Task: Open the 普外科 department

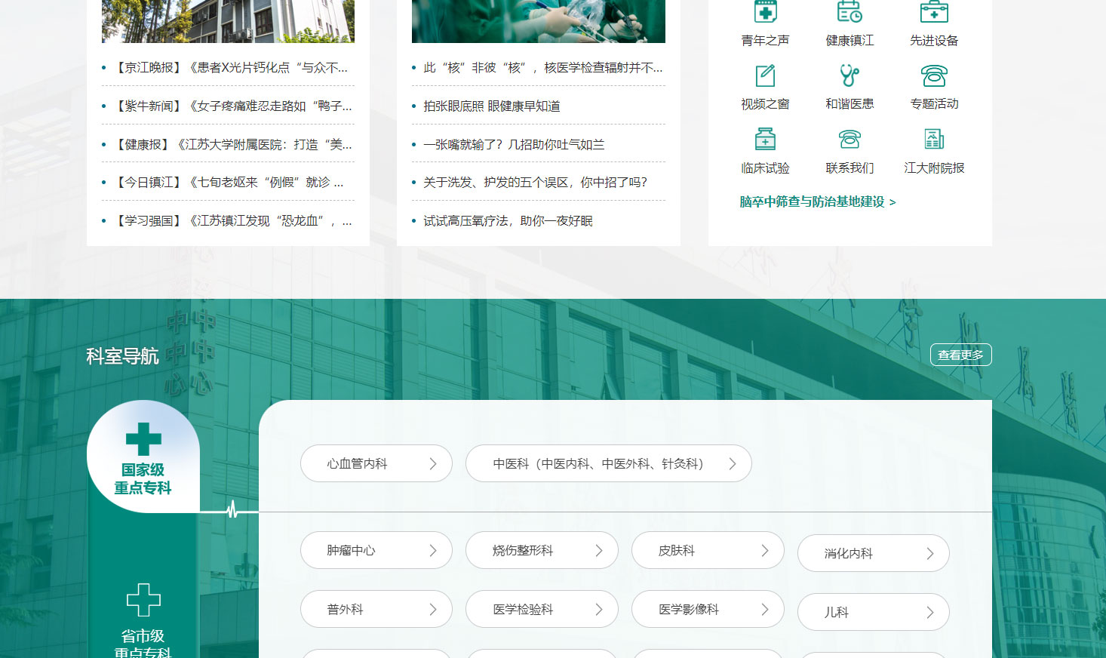Action: coord(376,609)
